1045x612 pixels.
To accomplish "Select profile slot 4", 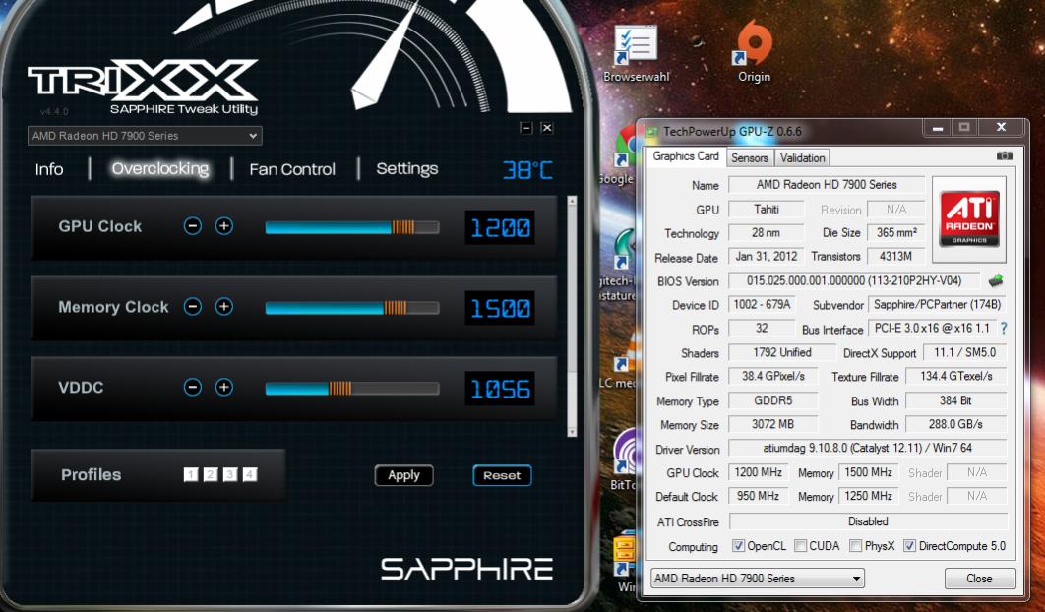I will coord(249,474).
